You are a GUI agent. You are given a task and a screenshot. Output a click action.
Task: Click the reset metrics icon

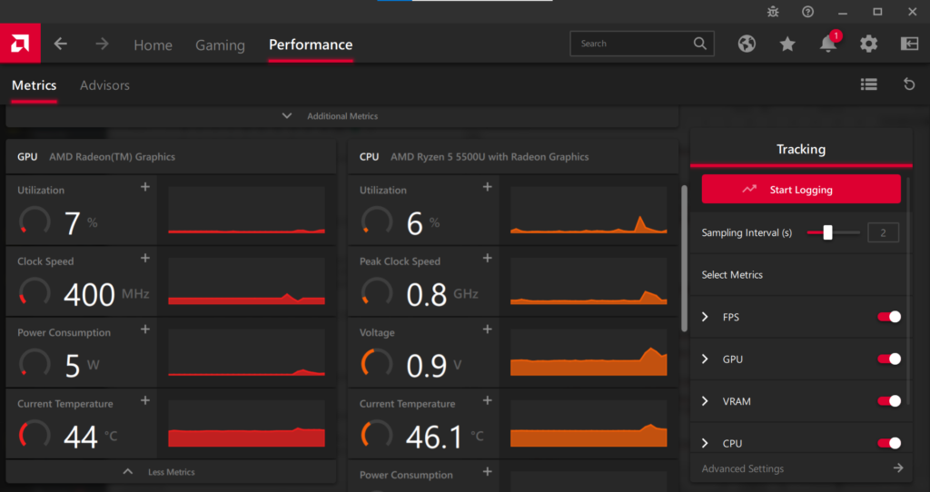coord(909,84)
